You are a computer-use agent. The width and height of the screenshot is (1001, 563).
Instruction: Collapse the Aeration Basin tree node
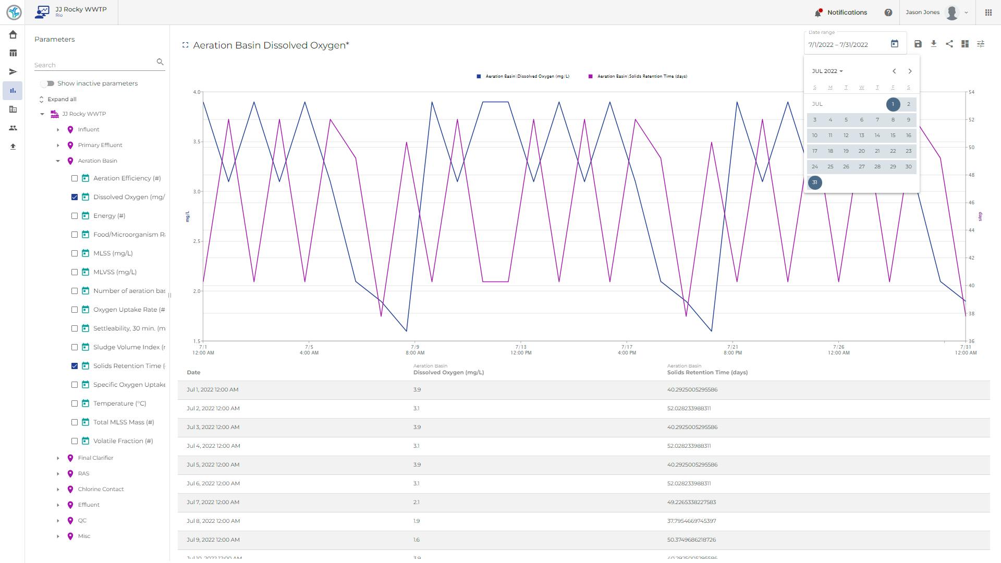pyautogui.click(x=57, y=161)
